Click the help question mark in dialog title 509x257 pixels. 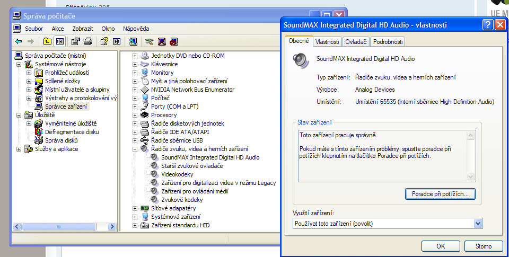pyautogui.click(x=488, y=25)
